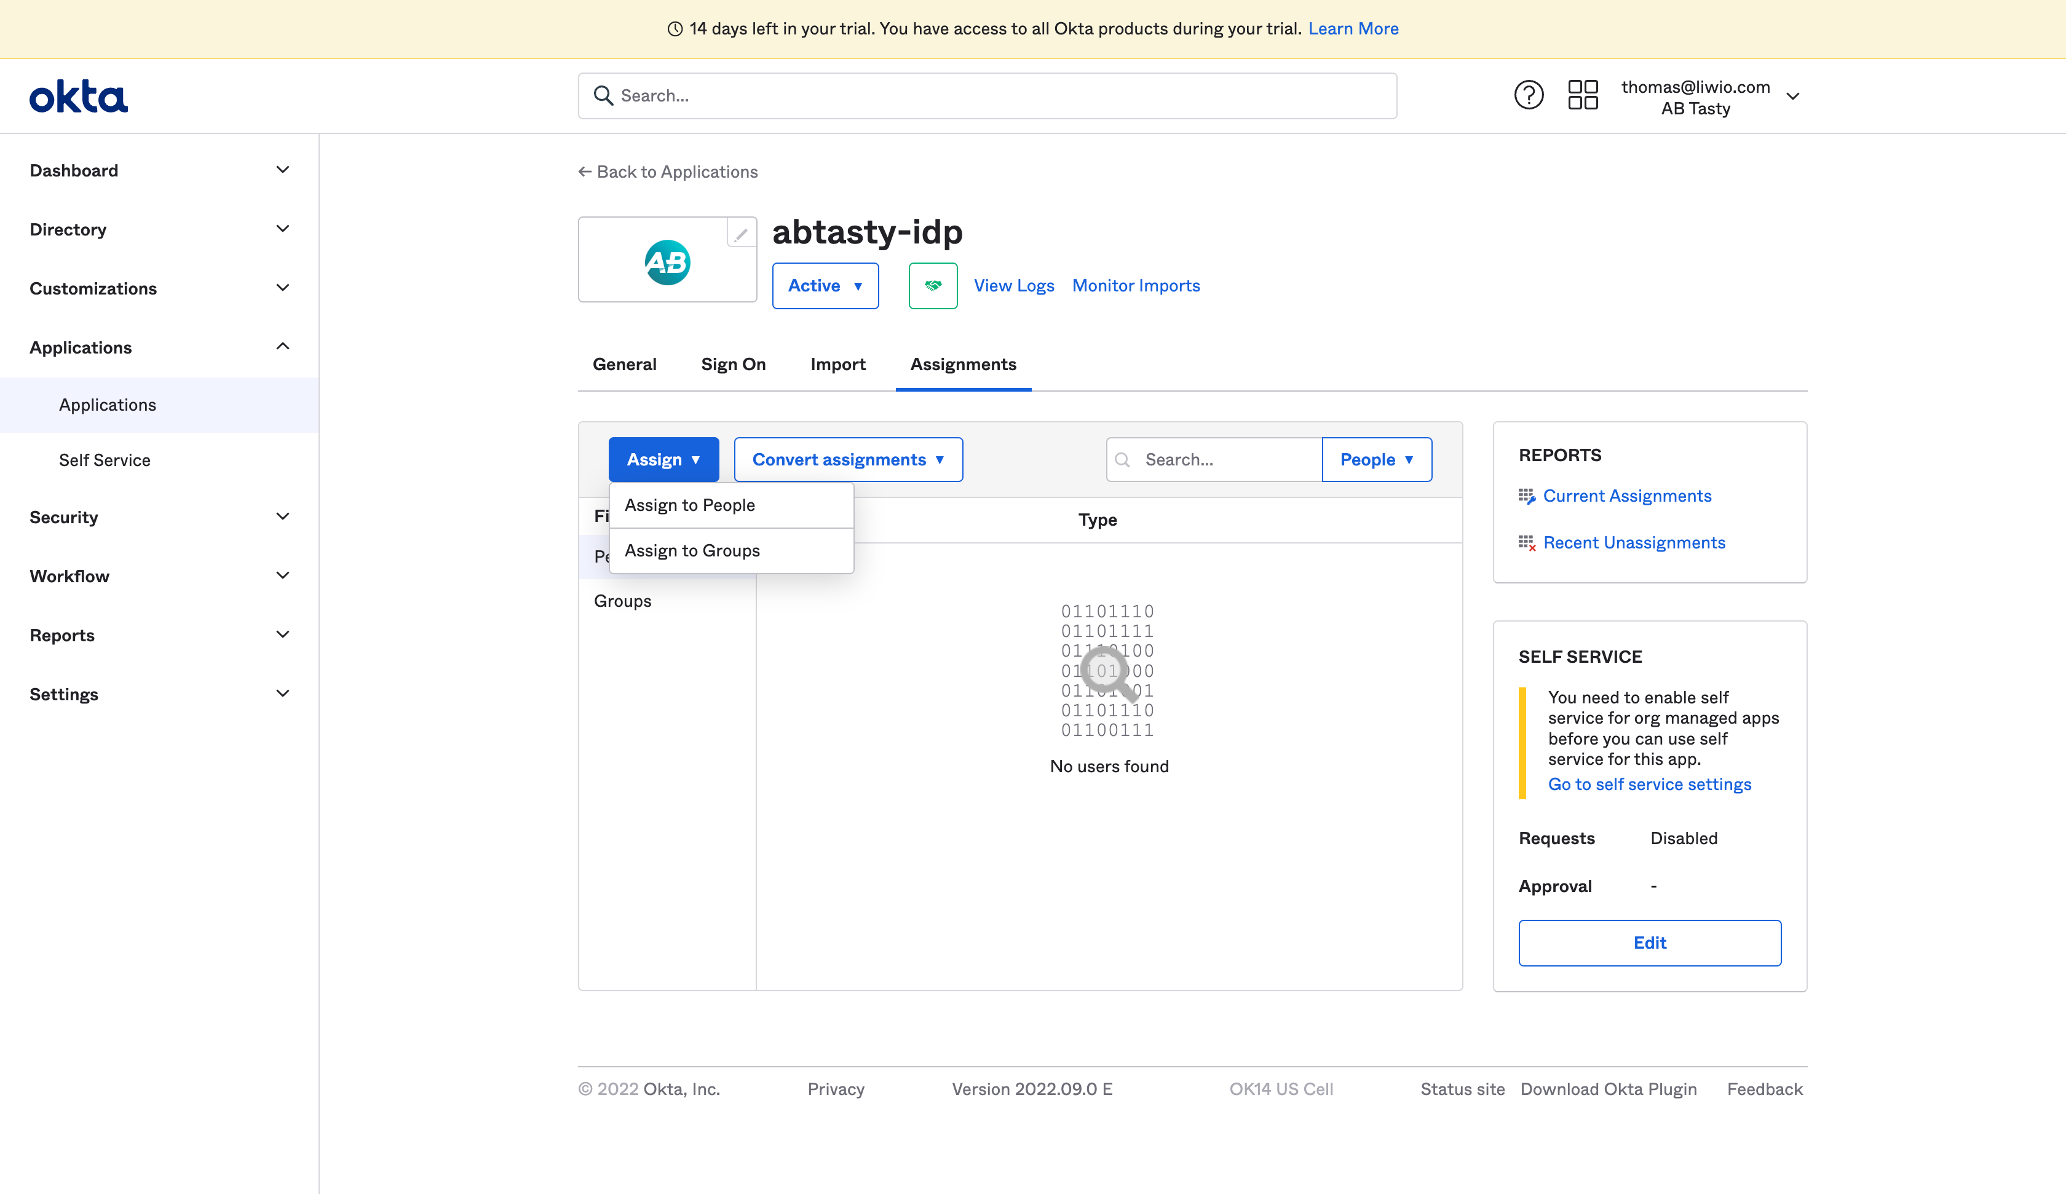2066x1194 pixels.
Task: Click the Recent Unassignments report icon
Action: (1526, 543)
